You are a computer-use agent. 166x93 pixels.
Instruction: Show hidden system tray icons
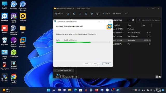pyautogui.click(x=133, y=90)
